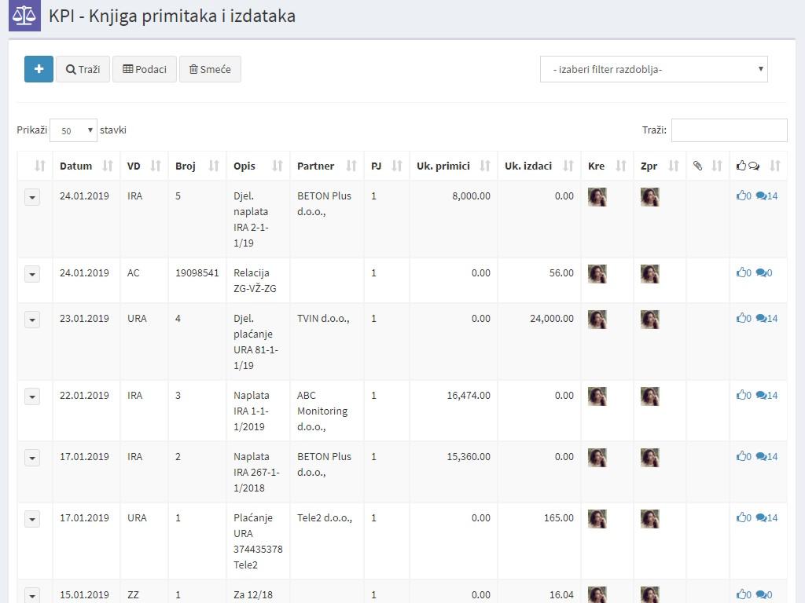Click partner TVIN d.o.o.
Image resolution: width=805 pixels, height=603 pixels.
(x=323, y=319)
